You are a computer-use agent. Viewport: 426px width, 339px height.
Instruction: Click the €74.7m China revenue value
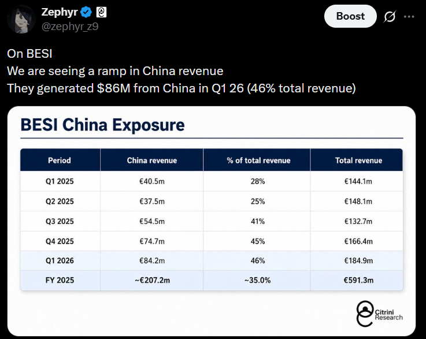click(x=152, y=241)
